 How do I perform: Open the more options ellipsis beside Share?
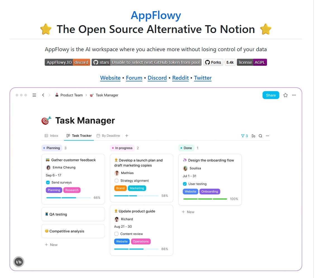point(294,95)
